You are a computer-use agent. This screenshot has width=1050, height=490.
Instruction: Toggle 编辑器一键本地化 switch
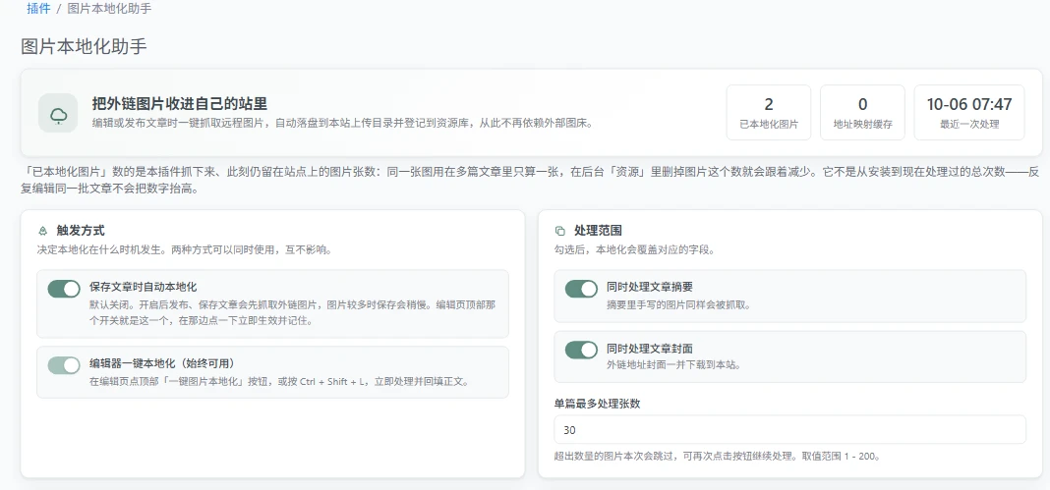[64, 365]
